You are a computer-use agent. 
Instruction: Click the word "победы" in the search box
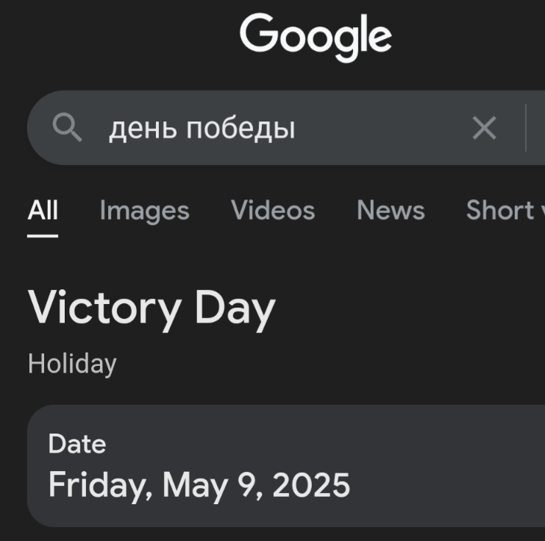[x=241, y=129]
